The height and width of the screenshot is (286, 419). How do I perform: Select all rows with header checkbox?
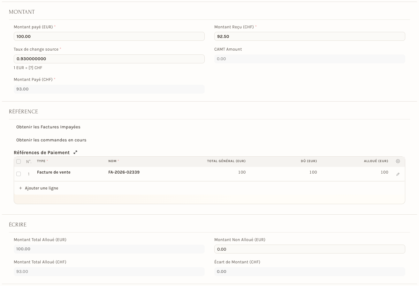(19, 161)
